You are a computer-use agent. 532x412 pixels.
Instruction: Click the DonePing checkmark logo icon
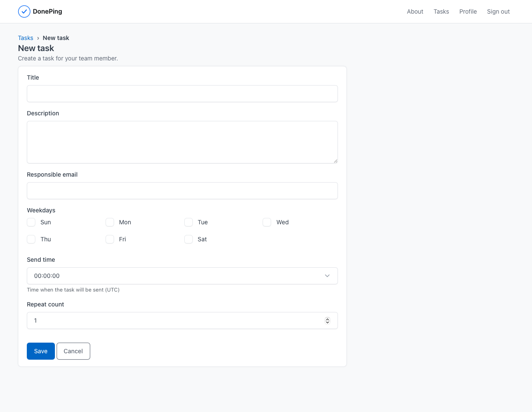coord(24,11)
